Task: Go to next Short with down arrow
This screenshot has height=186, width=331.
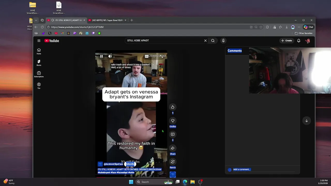Action: click(x=306, y=121)
